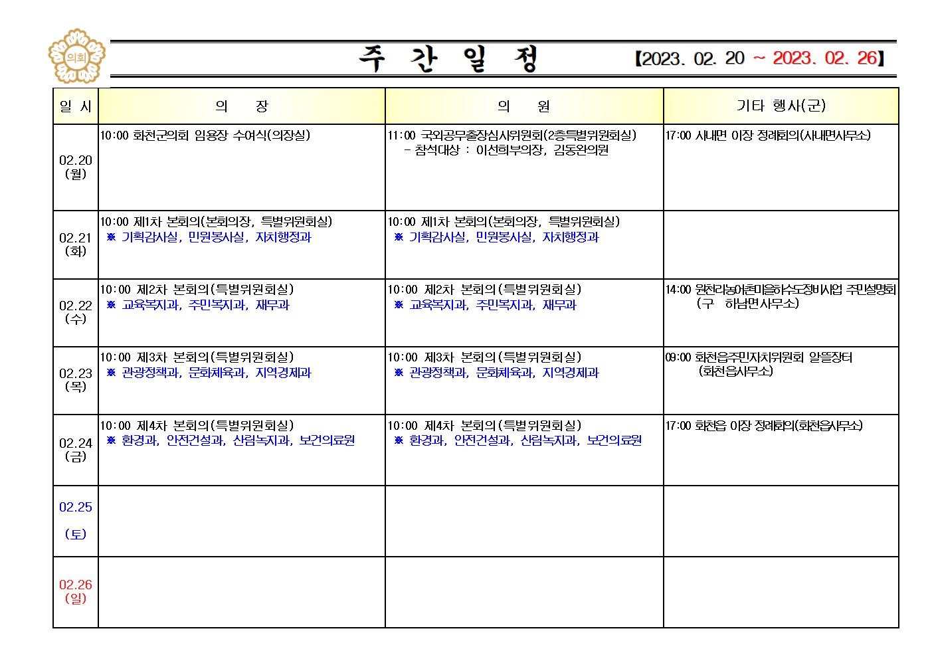Select the 의원 column header
Viewport: 932px width, 659px height.
point(524,106)
